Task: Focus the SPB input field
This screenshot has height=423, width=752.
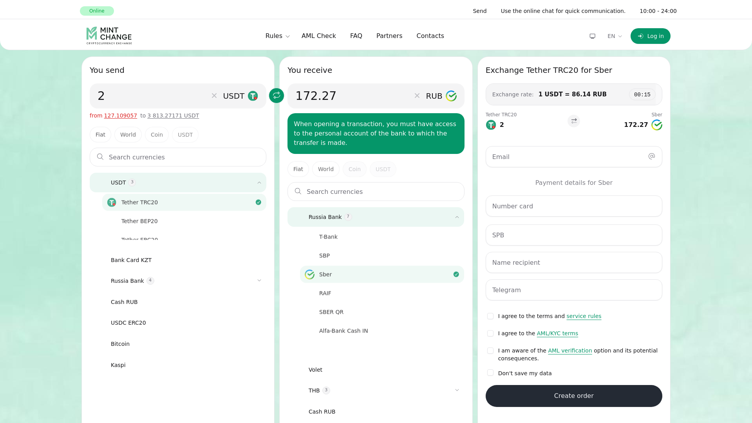Action: pos(574,235)
